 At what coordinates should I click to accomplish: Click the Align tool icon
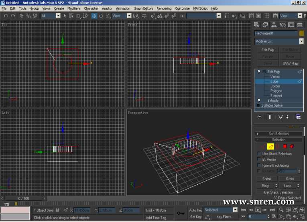pos(234,16)
